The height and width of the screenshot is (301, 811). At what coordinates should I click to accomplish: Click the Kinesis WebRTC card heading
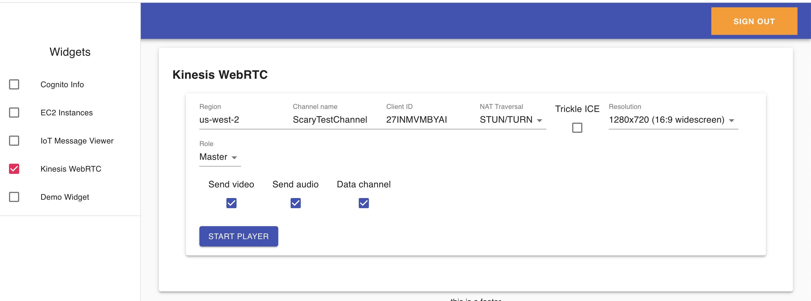(x=220, y=75)
